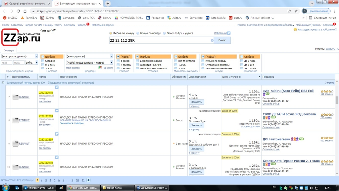Viewport: 339px width, 191px height.
Task: Expand the Мой Аккаунт (Роман) dropdown
Action: pyautogui.click(x=309, y=25)
